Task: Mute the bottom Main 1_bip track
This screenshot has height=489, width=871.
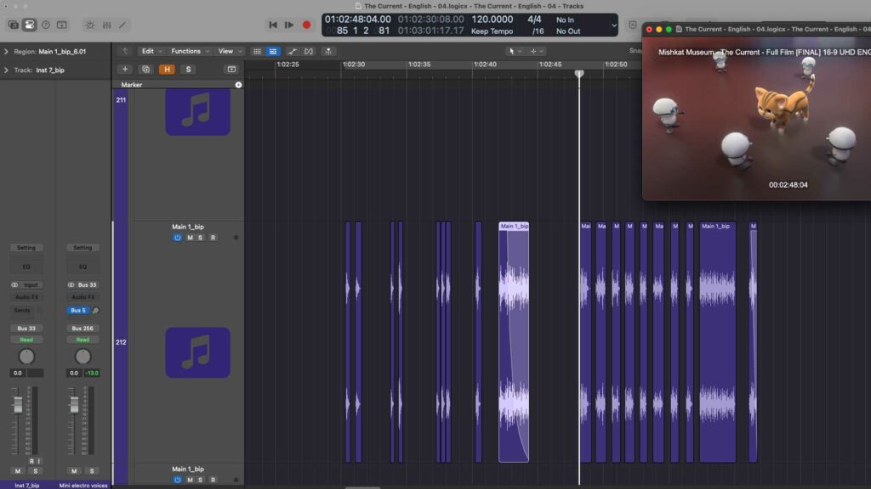Action: click(190, 481)
